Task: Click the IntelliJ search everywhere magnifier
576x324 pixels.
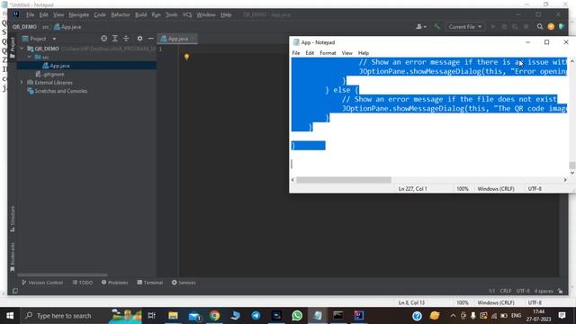Action: point(540,26)
